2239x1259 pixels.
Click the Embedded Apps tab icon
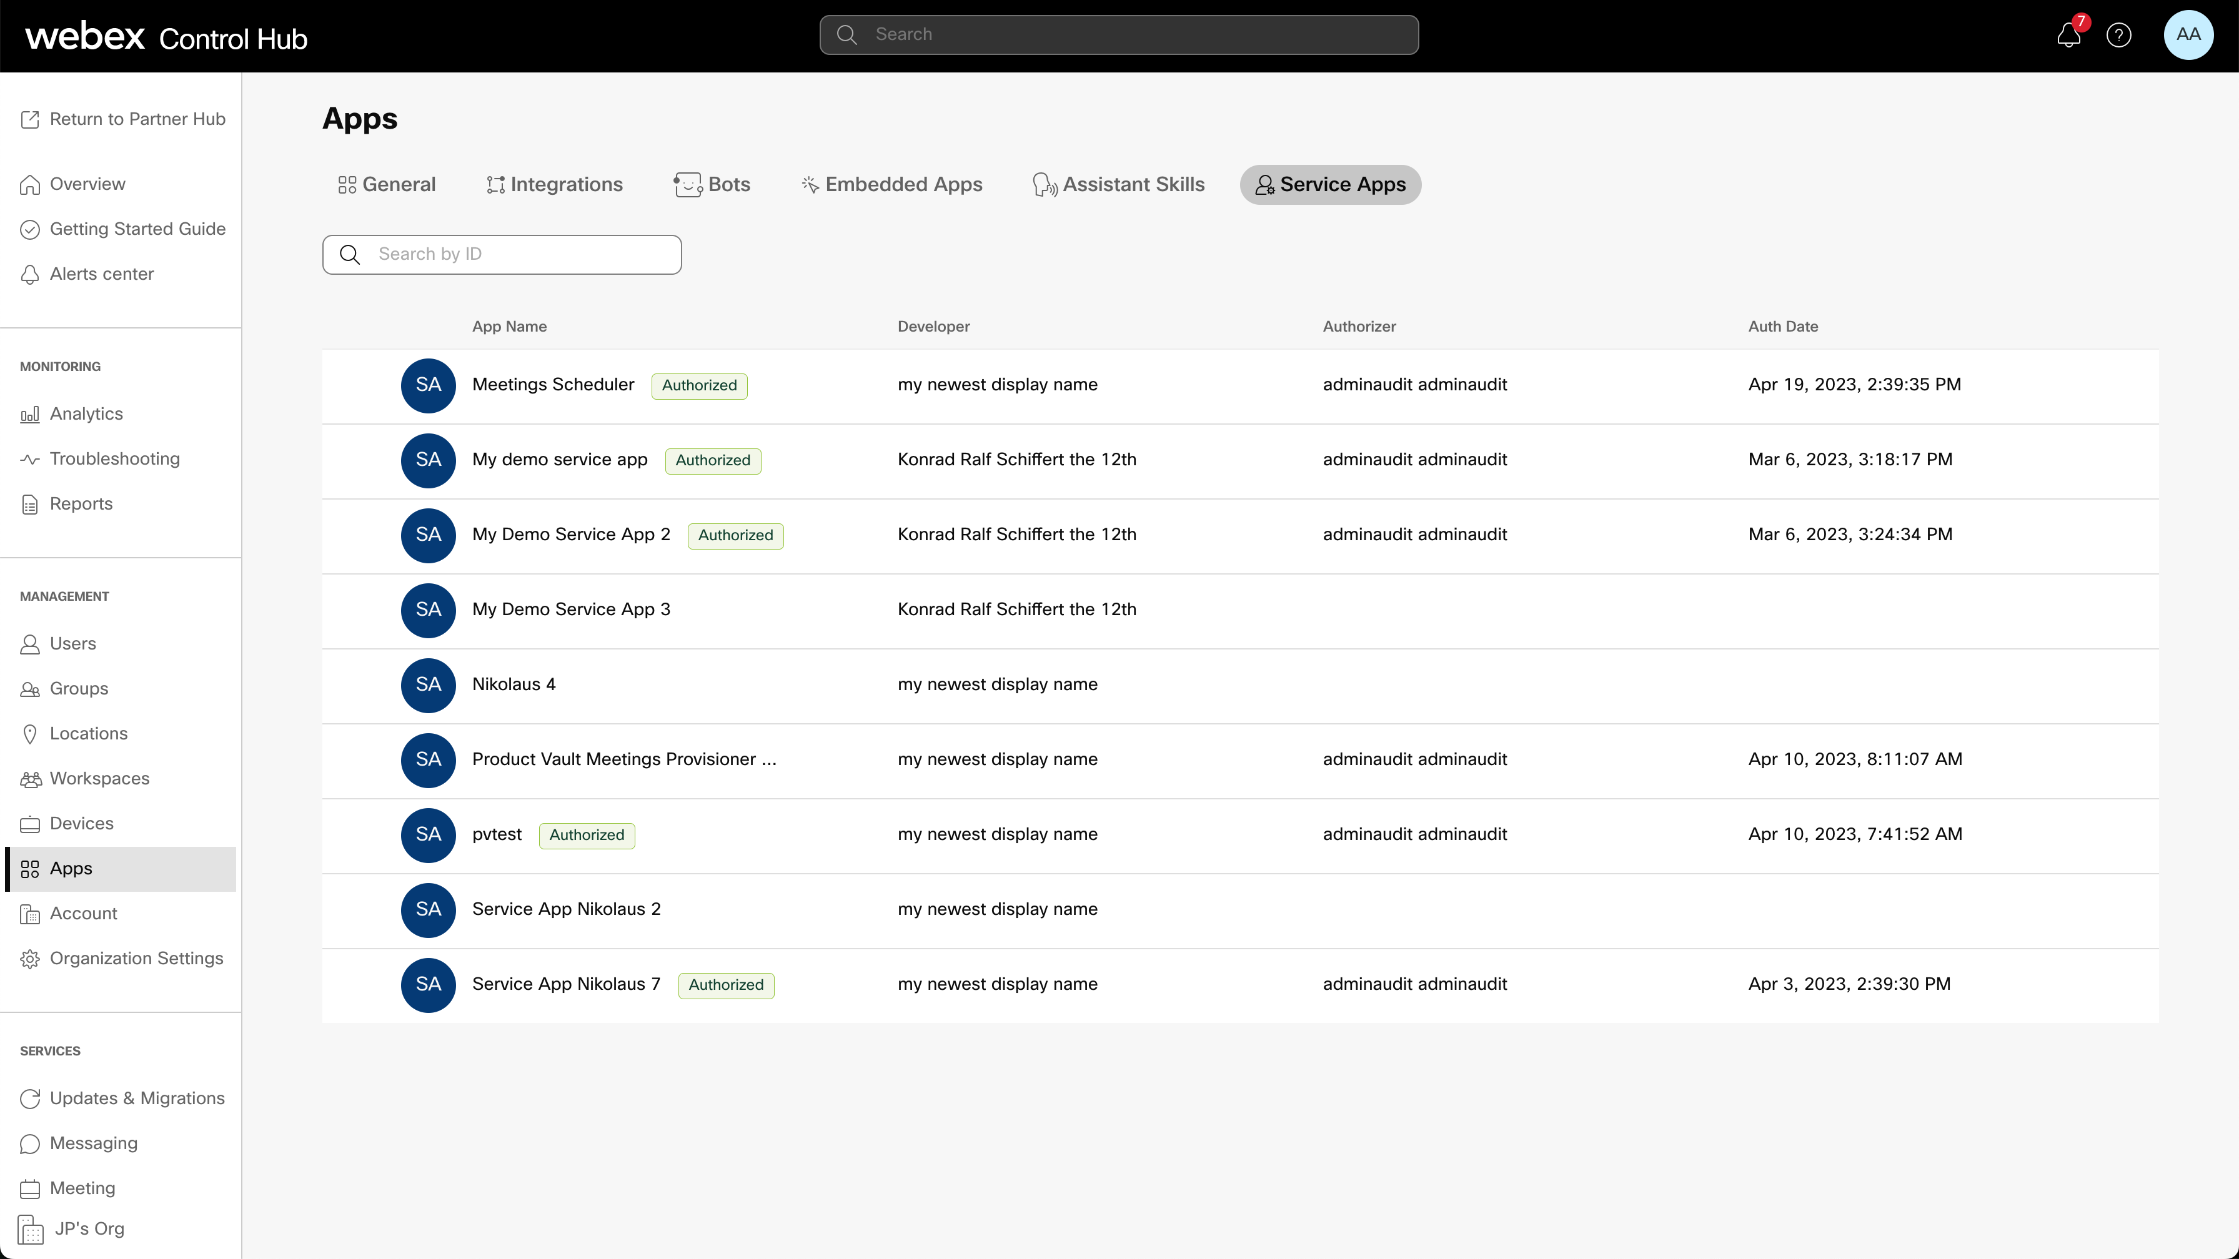pos(809,184)
